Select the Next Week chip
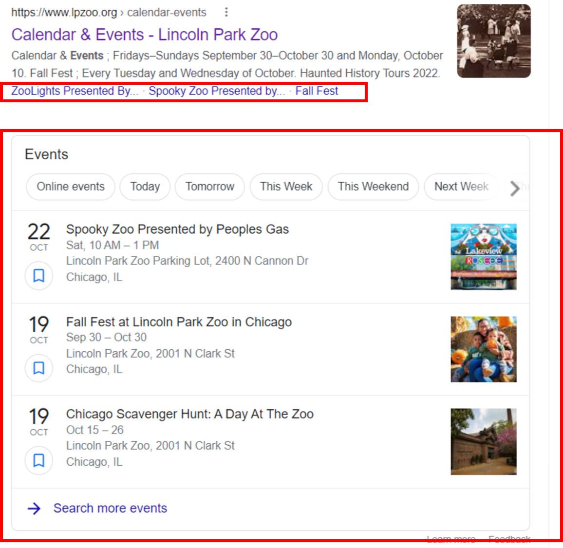This screenshot has width=563, height=548. (461, 187)
